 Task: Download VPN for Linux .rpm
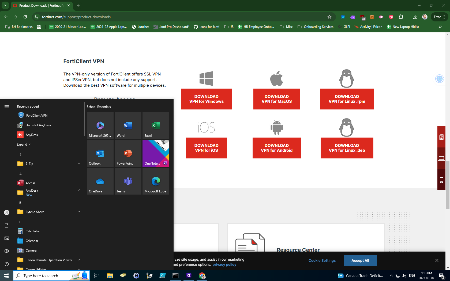click(347, 99)
